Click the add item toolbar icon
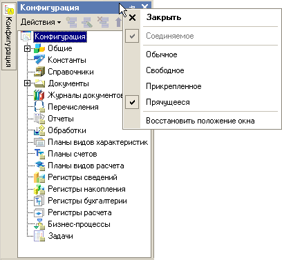Viewport: 282px width, 260px height. pyautogui.click(x=72, y=22)
